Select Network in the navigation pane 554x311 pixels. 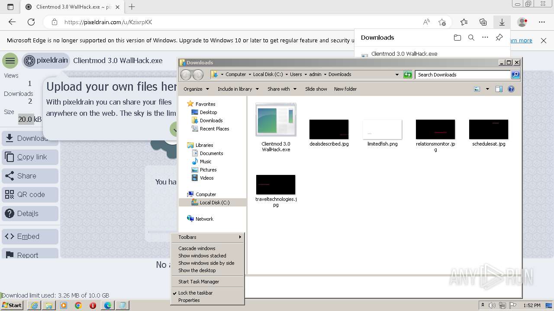click(204, 219)
